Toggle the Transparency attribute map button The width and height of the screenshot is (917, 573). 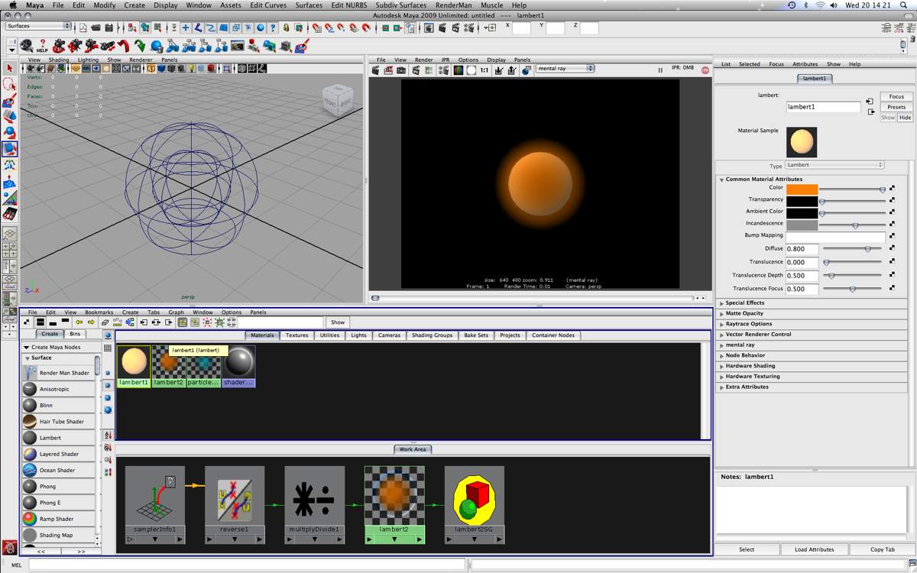[892, 200]
